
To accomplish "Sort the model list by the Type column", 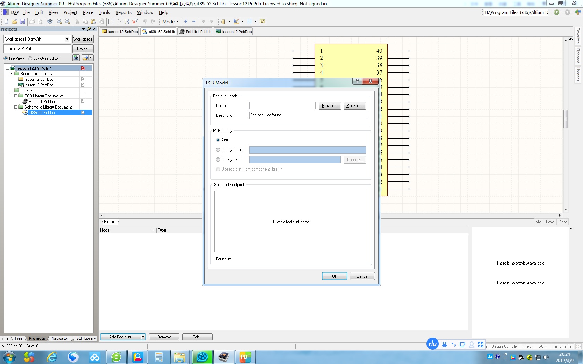I will pyautogui.click(x=162, y=230).
